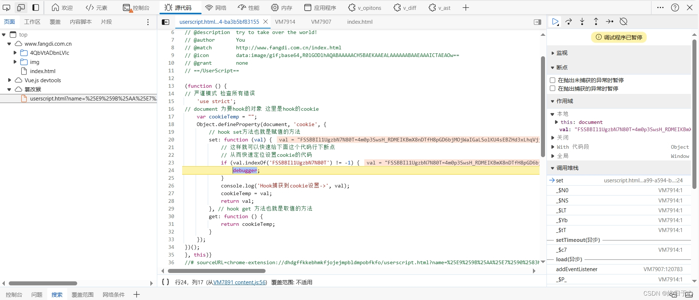Select the 内容脚本 navigator tab
Image resolution: width=699 pixels, height=300 pixels.
pyautogui.click(x=81, y=22)
